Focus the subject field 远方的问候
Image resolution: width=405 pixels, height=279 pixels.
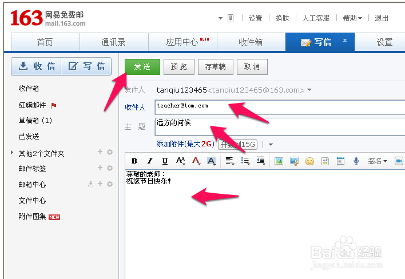click(280, 127)
